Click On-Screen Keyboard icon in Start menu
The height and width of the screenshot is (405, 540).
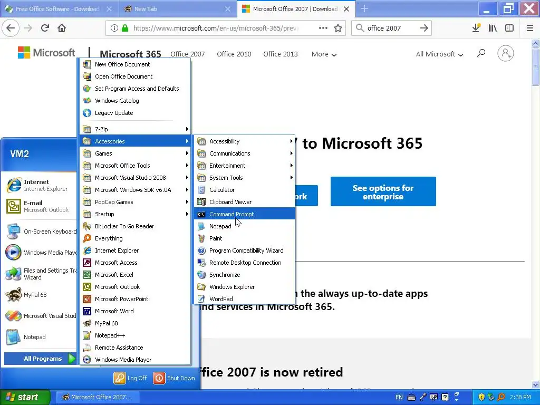[14, 232]
